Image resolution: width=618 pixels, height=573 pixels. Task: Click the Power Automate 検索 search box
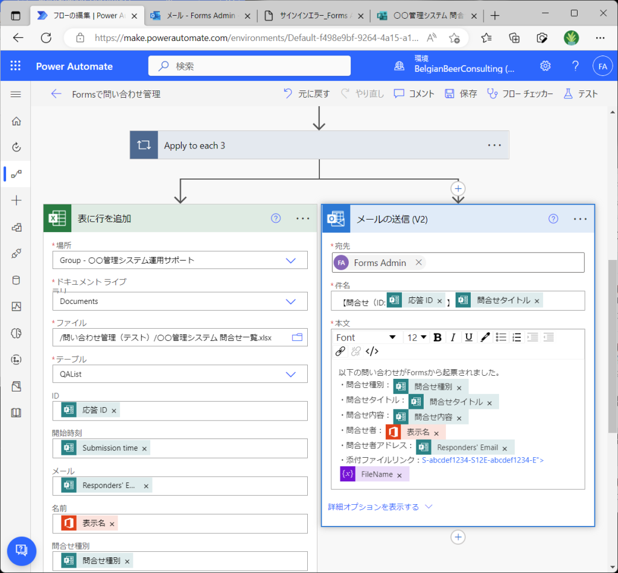pyautogui.click(x=249, y=66)
